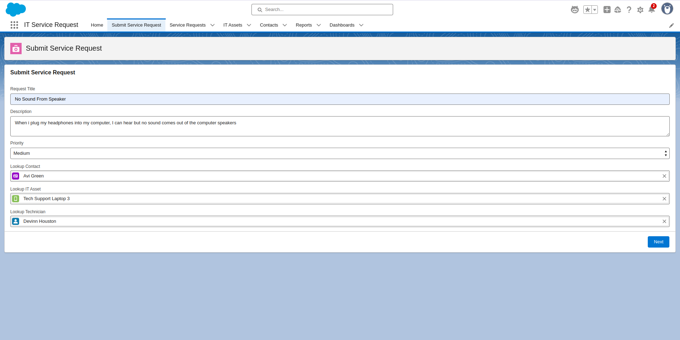The height and width of the screenshot is (340, 680).
Task: Click the pink Submit Service Request page icon
Action: point(16,49)
